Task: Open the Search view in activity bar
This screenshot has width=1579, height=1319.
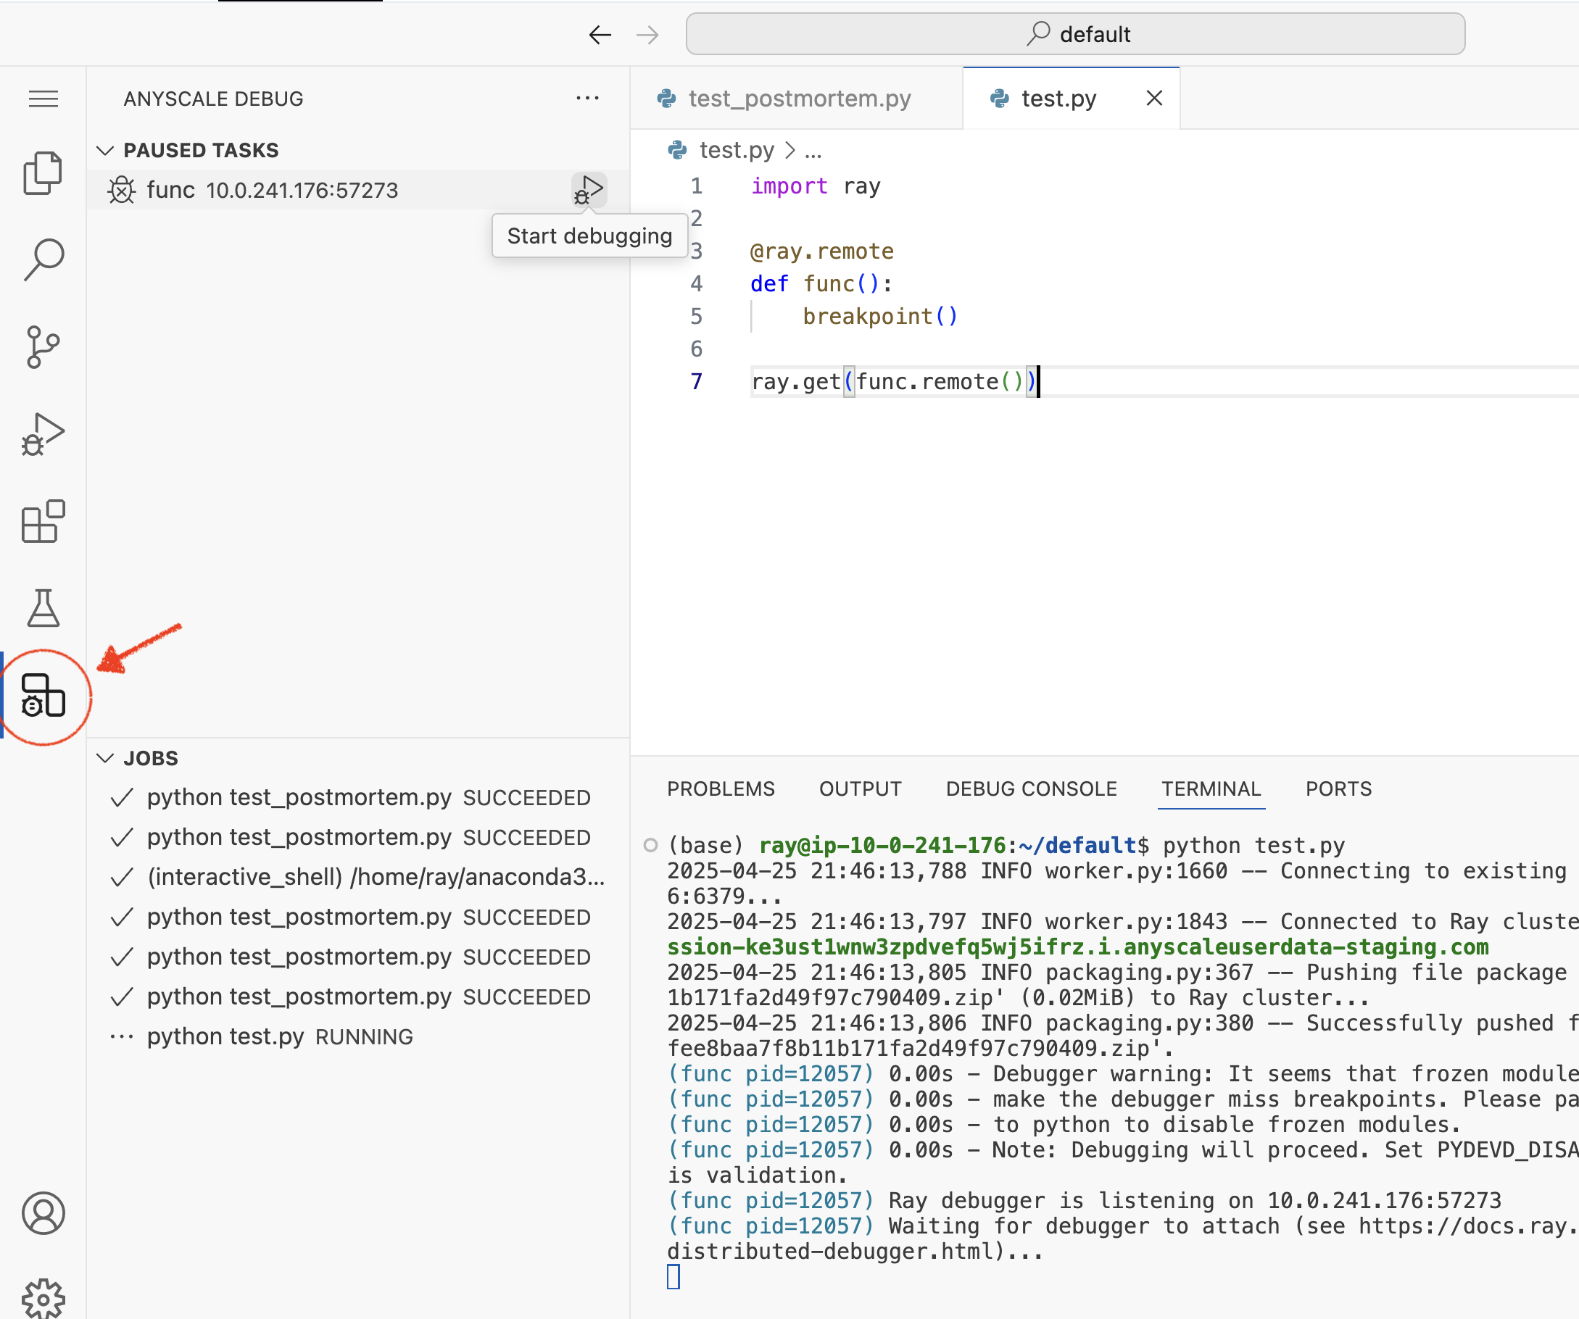Action: coord(43,260)
